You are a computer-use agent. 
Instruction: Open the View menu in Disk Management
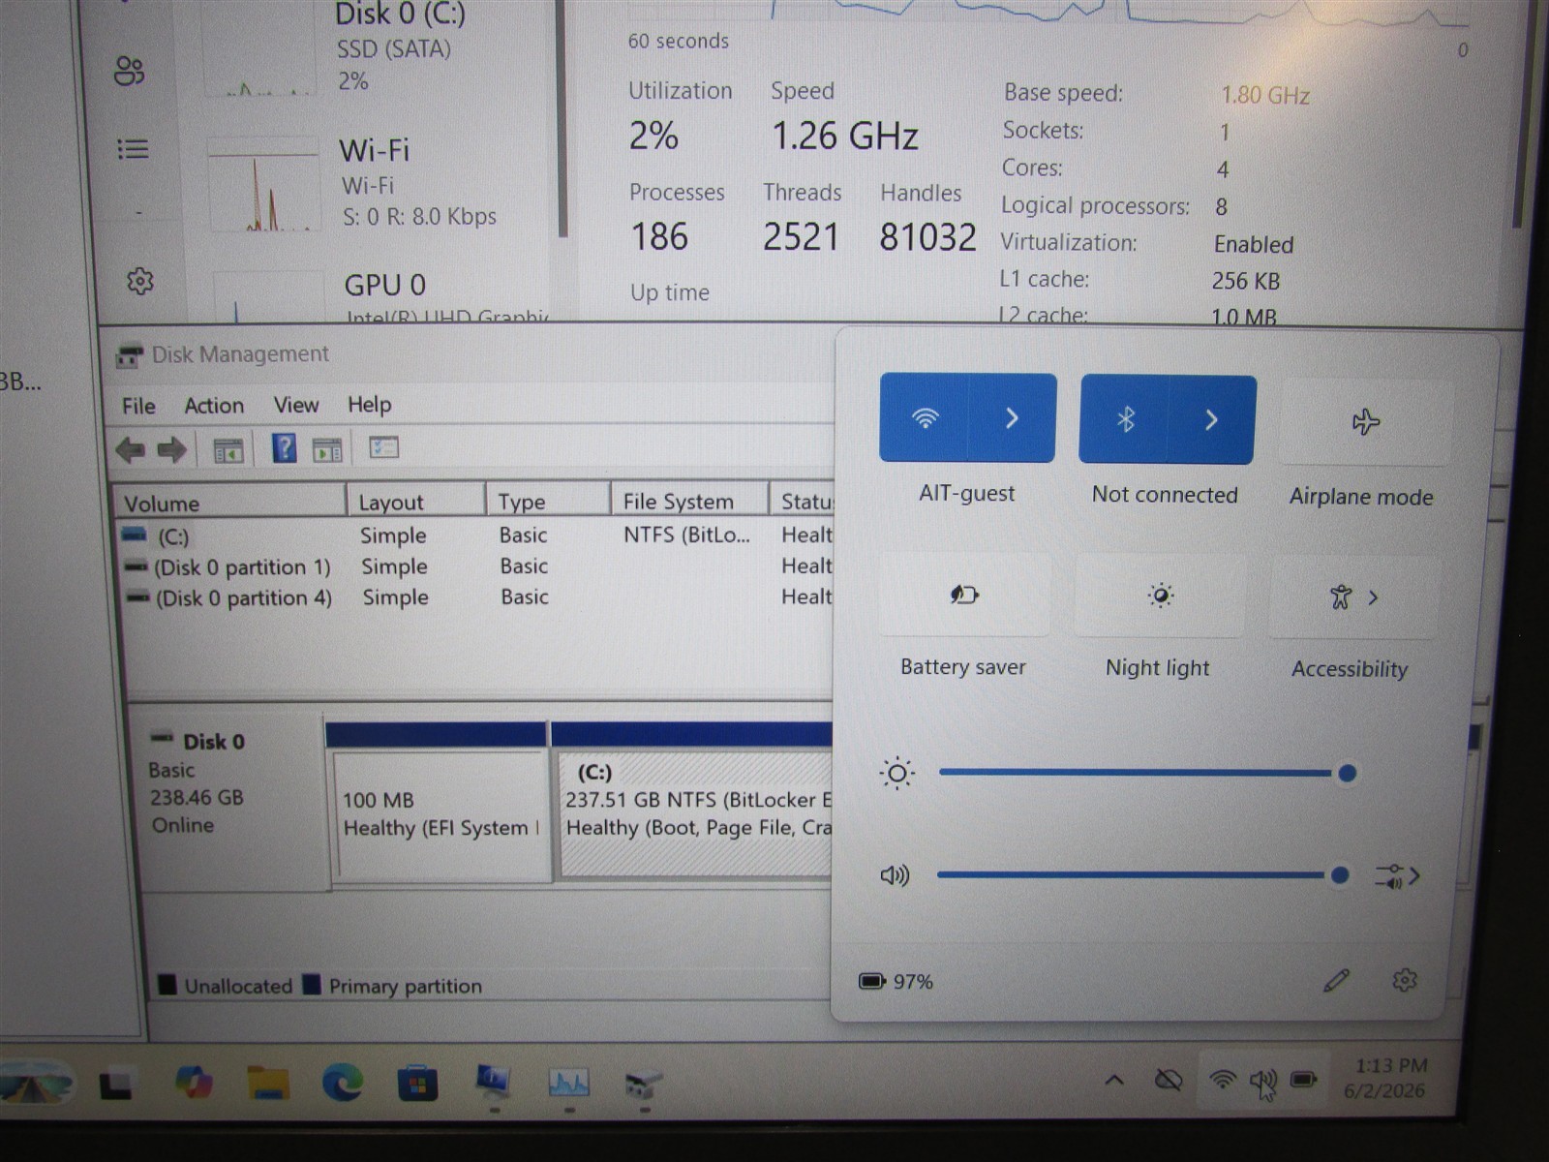pyautogui.click(x=296, y=405)
